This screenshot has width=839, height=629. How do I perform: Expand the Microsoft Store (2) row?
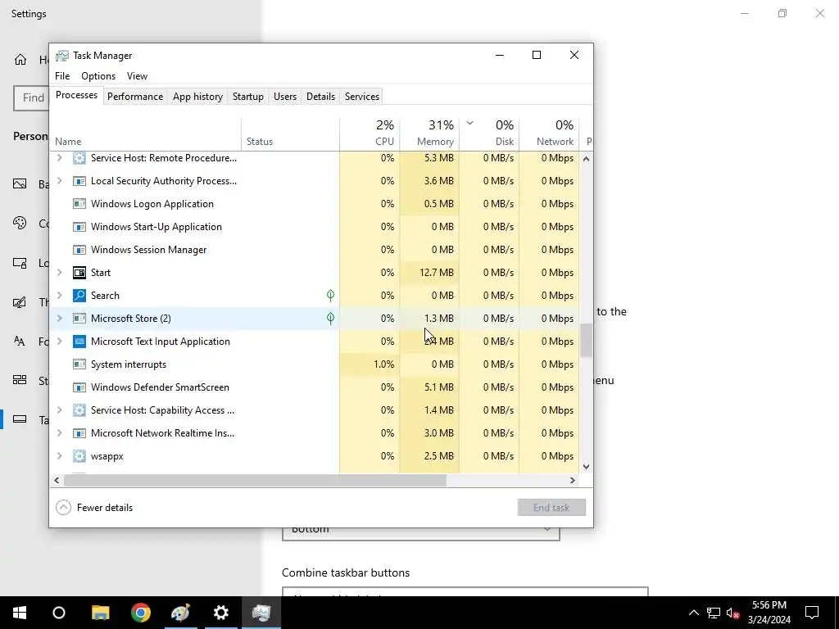coord(59,319)
